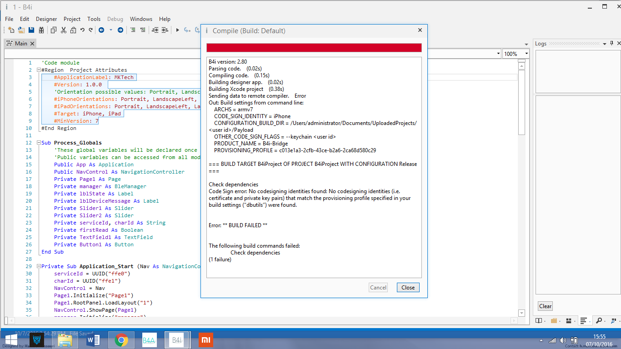
Task: Toggle auto-hide pin on Logs panel
Action: coord(611,44)
